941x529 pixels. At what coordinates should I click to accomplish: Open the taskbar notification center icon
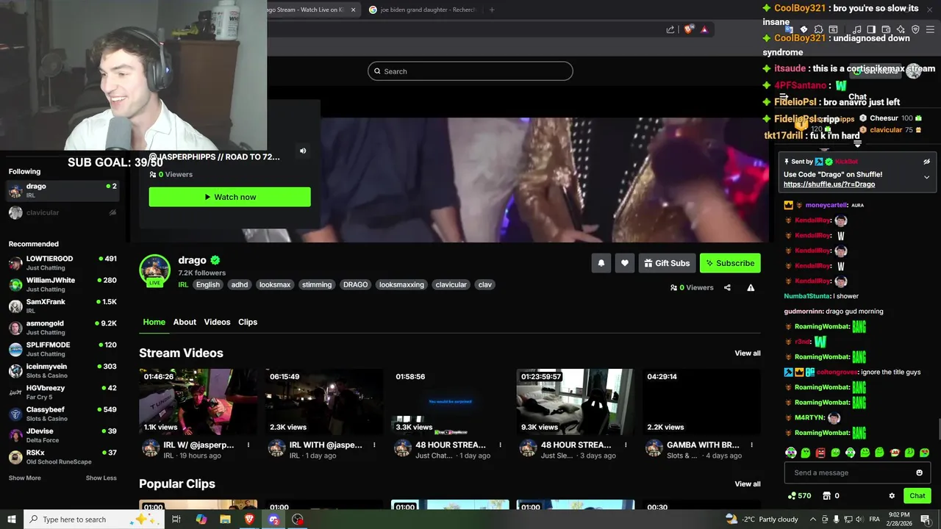click(925, 519)
